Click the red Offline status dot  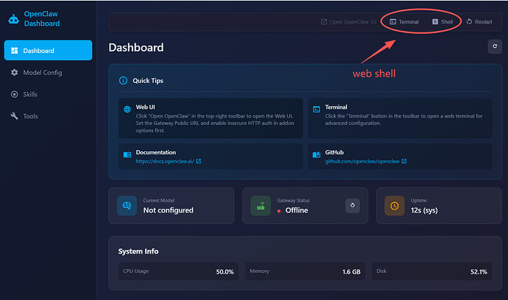point(279,211)
